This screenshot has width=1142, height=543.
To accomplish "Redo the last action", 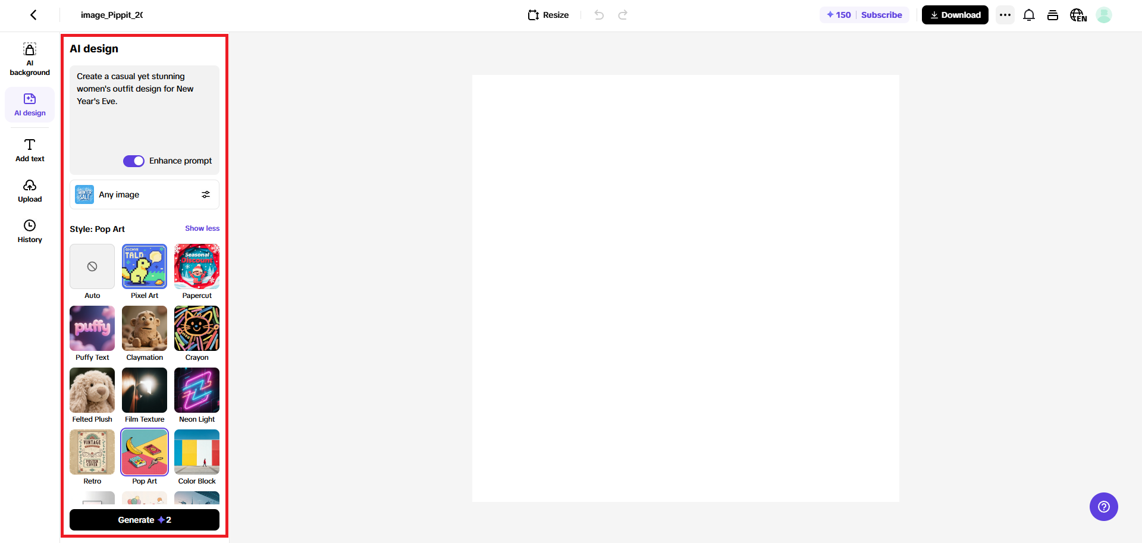I will [623, 15].
